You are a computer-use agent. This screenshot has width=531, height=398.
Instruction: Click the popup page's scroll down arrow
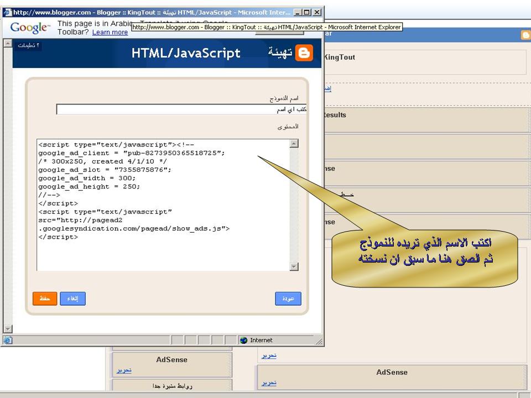click(8, 328)
